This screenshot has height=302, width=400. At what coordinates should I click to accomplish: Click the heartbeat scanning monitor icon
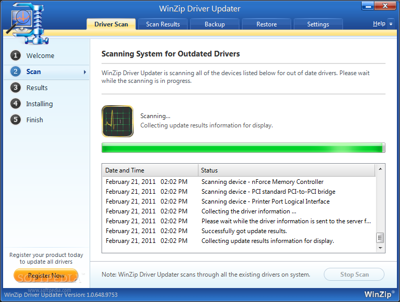[117, 121]
